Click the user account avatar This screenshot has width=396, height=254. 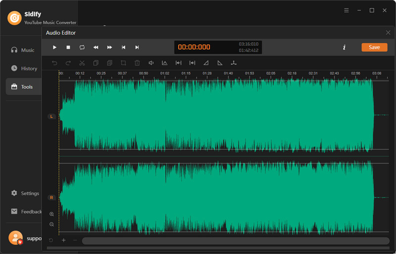pyautogui.click(x=15, y=238)
